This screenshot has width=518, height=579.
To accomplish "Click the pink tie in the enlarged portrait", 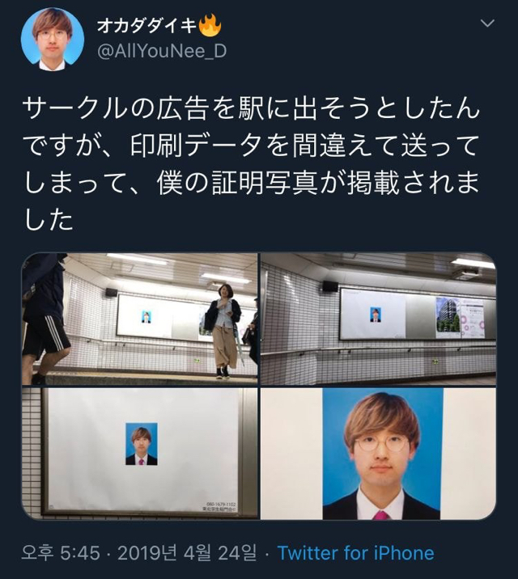I will click(381, 515).
